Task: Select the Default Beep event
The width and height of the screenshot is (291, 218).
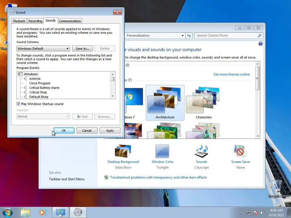Action: point(39,97)
